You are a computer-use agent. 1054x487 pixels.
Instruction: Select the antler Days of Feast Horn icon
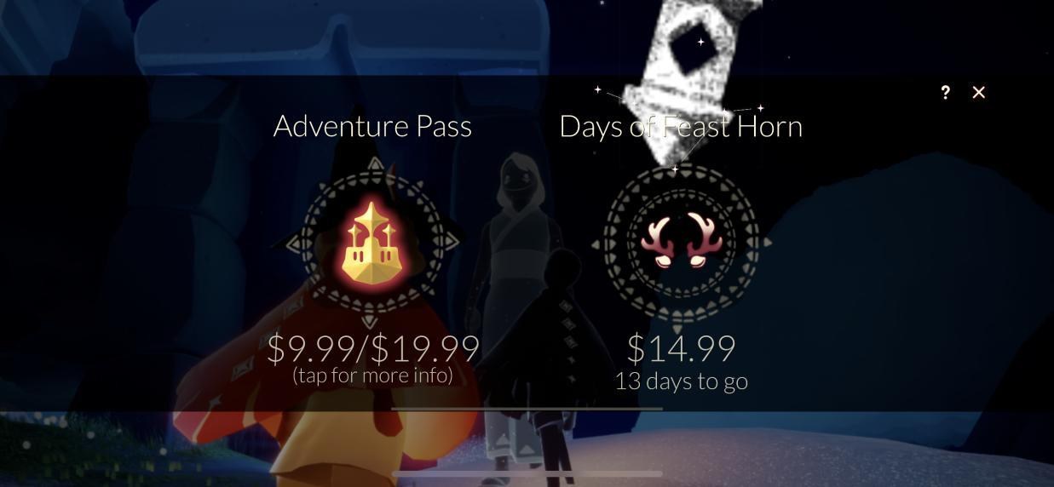click(682, 241)
